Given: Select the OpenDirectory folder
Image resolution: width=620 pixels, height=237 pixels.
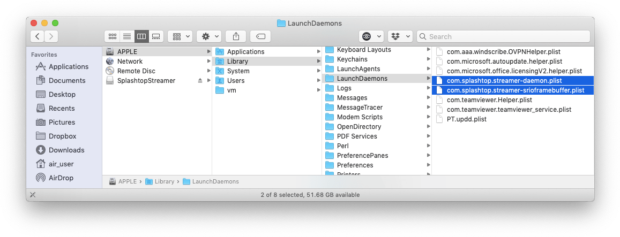Looking at the screenshot, I should (377, 127).
